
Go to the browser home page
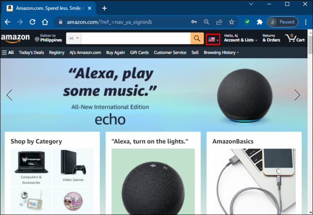click(x=45, y=22)
